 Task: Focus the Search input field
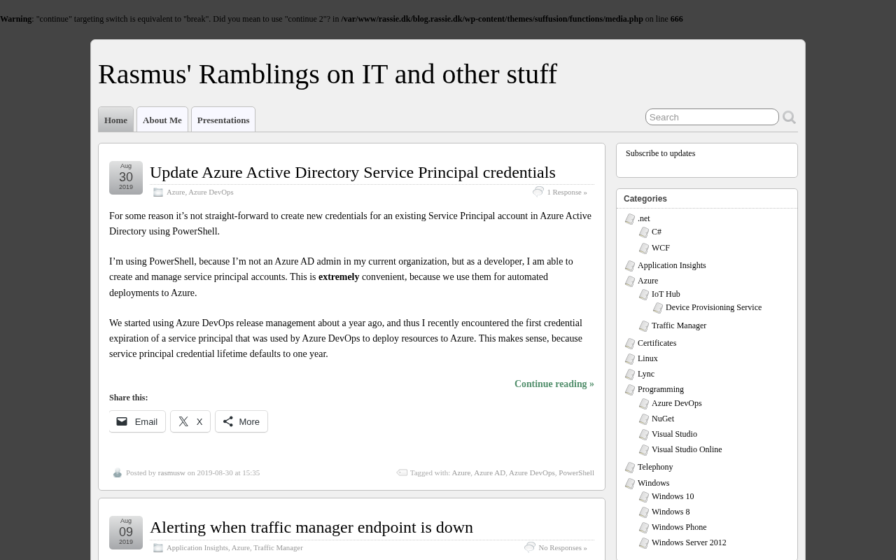click(711, 117)
